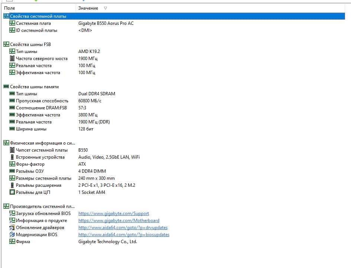This screenshot has width=351, height=268.
Task: Click the Системная плата row icon
Action: (12, 23)
